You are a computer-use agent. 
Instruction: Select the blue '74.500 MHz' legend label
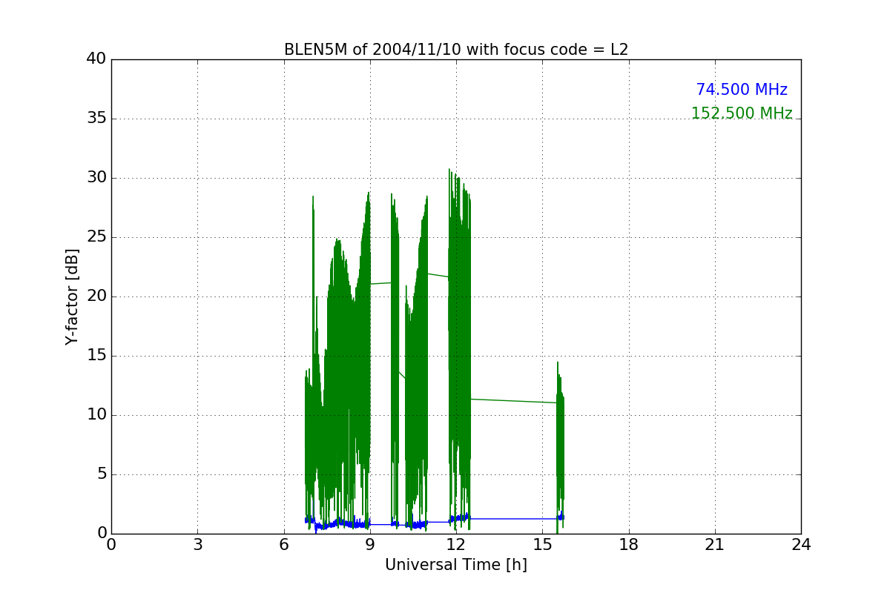tap(742, 90)
